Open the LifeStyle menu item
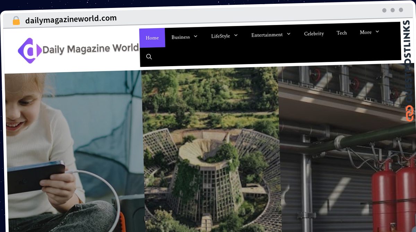 220,36
